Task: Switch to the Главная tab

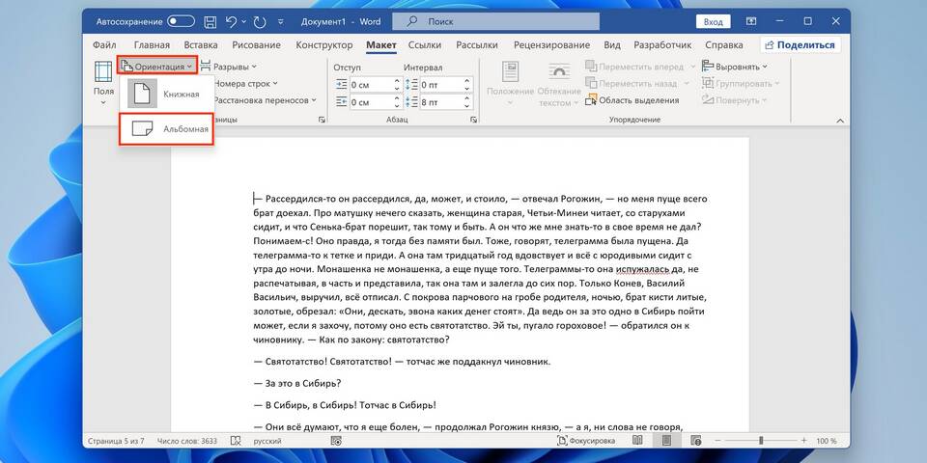Action: (x=152, y=45)
